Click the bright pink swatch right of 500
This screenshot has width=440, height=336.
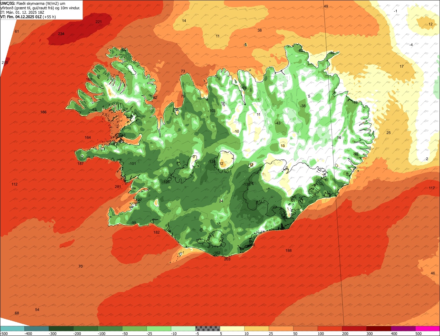point(427,328)
